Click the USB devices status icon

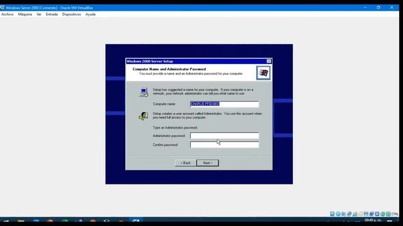coord(355,213)
